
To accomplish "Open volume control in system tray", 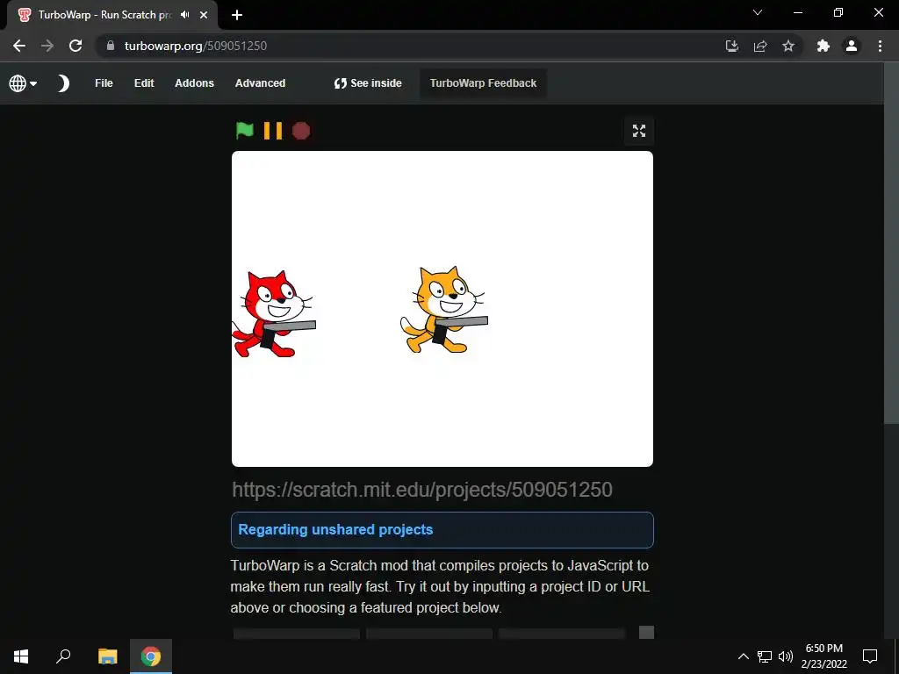I will pos(786,656).
